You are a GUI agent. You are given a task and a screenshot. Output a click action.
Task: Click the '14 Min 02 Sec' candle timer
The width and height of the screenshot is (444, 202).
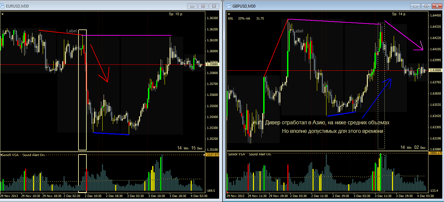point(413,147)
